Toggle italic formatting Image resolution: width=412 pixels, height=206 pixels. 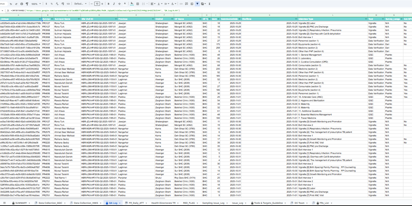[114, 4]
